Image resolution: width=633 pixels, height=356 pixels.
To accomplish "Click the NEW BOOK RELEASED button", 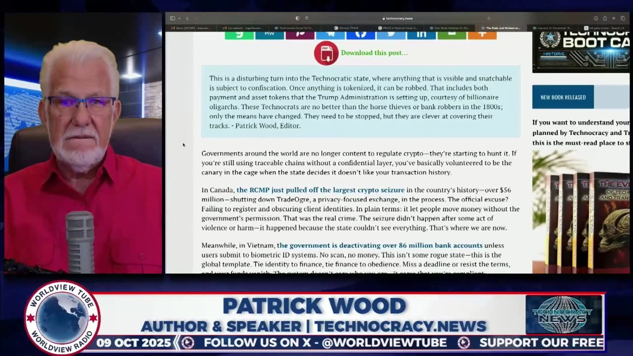I will pyautogui.click(x=563, y=97).
